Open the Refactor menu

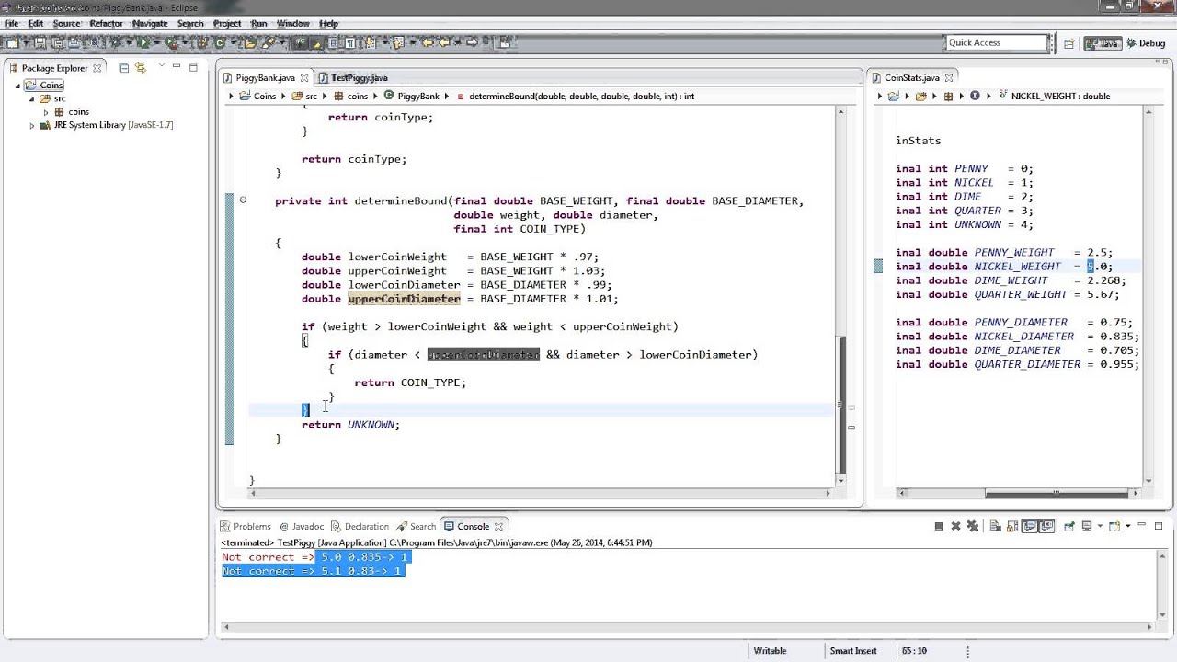[107, 23]
